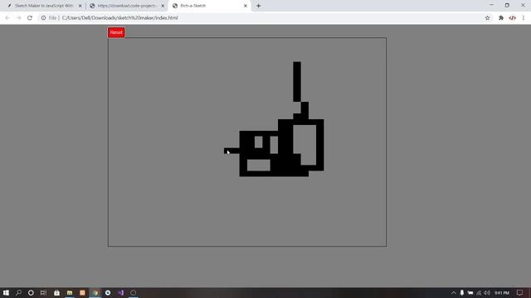The image size is (531, 298).
Task: Click inside the sketch drawing canvas
Action: coord(247,142)
